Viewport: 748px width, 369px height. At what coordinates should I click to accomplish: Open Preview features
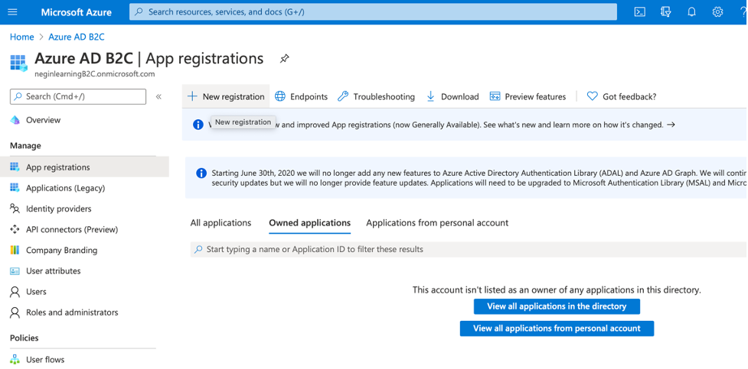point(528,96)
